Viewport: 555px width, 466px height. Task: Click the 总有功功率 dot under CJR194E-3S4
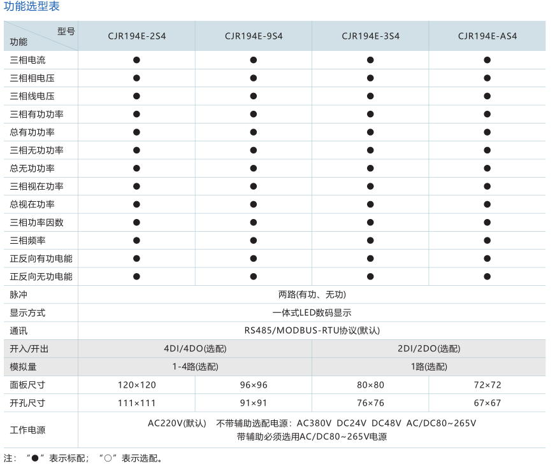click(370, 132)
